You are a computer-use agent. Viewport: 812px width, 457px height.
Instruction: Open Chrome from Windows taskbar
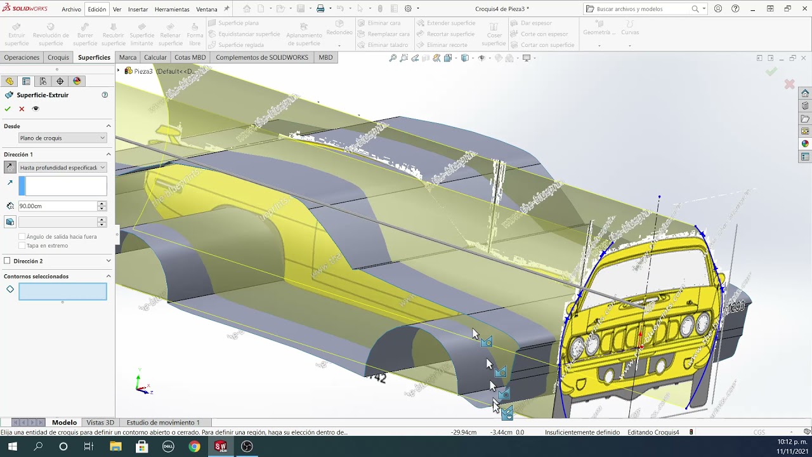(194, 446)
